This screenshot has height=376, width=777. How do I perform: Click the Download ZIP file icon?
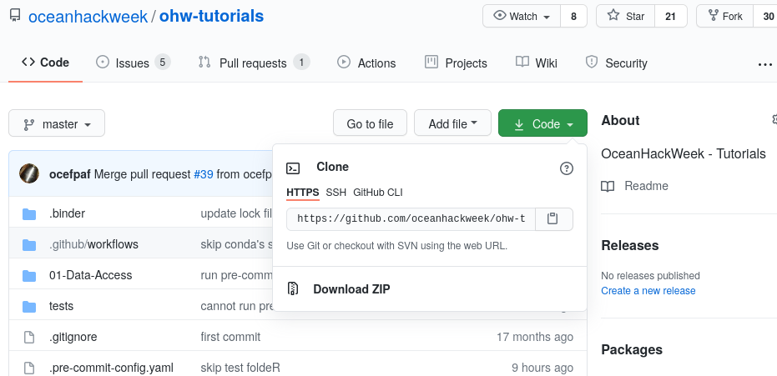[x=293, y=289]
